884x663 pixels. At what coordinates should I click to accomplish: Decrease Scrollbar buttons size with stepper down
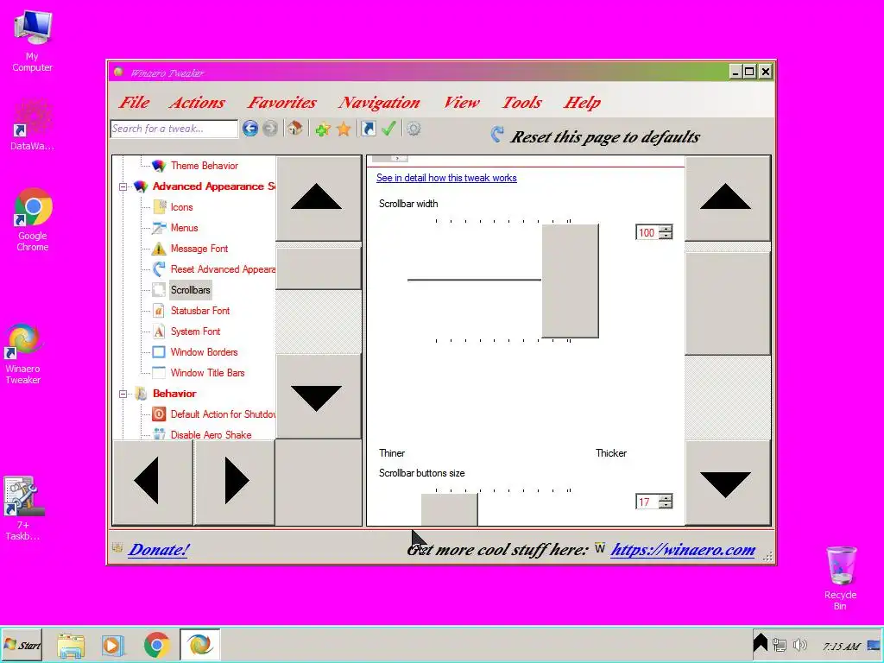click(x=666, y=505)
